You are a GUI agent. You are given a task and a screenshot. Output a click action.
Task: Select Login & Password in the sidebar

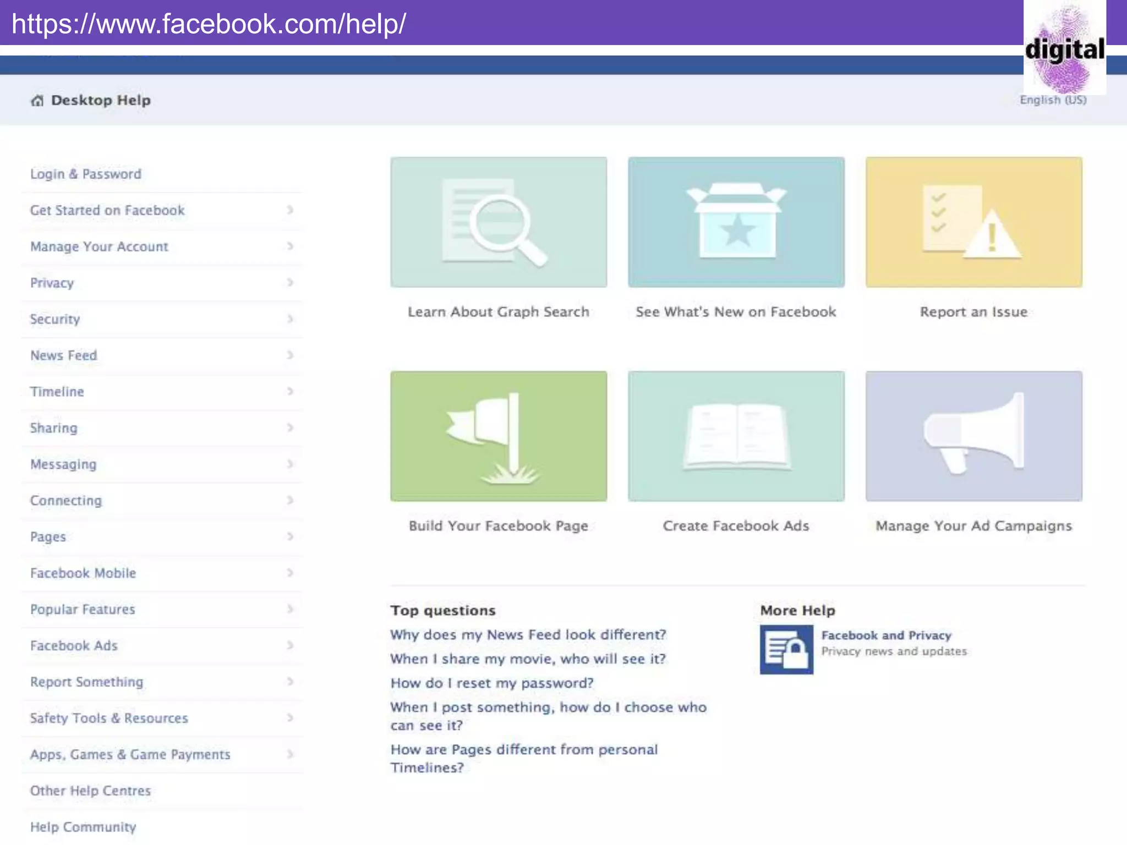[86, 174]
